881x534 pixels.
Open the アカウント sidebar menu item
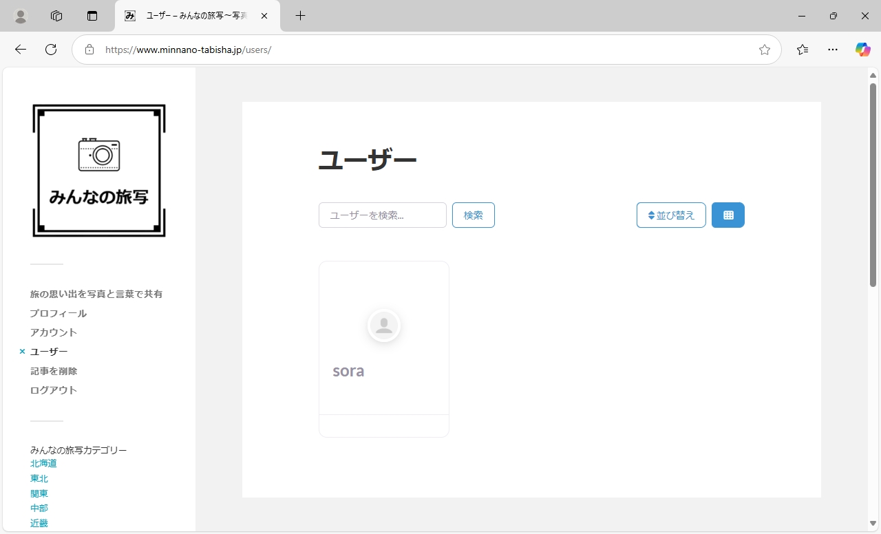pos(54,332)
